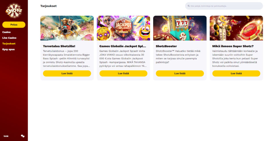Open the Super Shotz banner image

[x=236, y=28]
